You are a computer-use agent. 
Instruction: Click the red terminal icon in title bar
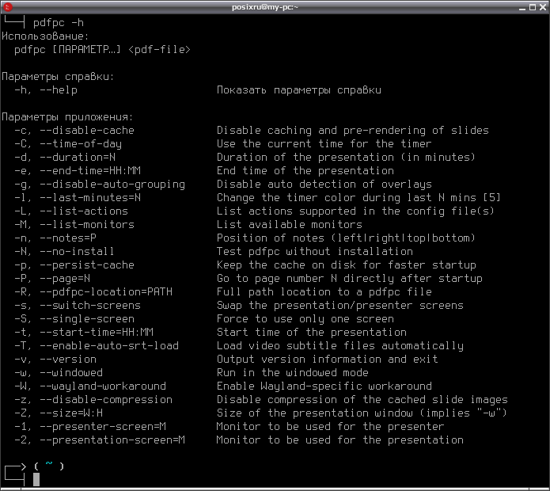pyautogui.click(x=7, y=6)
